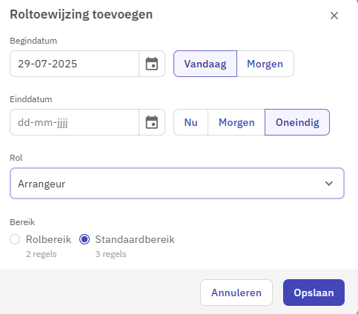This screenshot has width=358, height=314.
Task: Click the Standaardbereik label text
Action: (135, 239)
